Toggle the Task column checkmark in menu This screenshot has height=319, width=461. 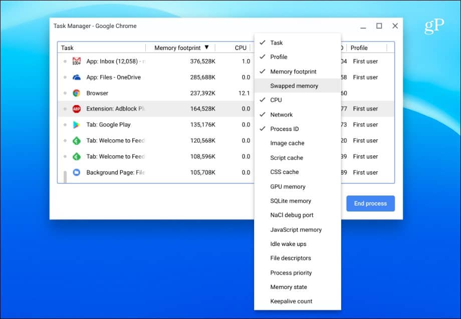point(298,42)
